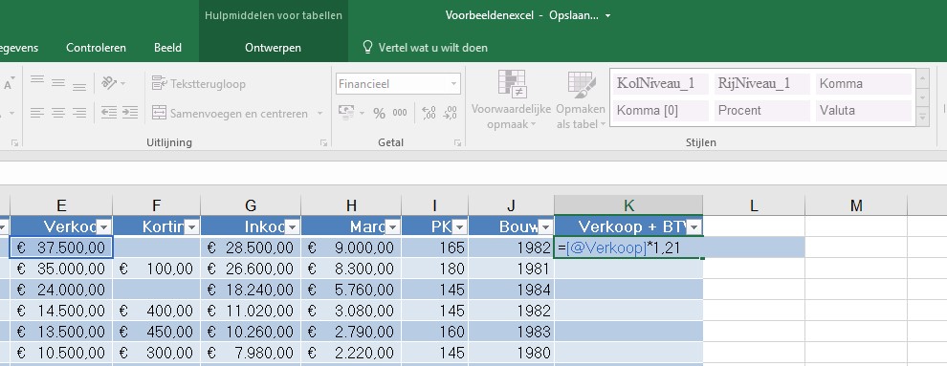Screen dimensions: 947x366
Task: Select column header M
Action: pyautogui.click(x=856, y=205)
